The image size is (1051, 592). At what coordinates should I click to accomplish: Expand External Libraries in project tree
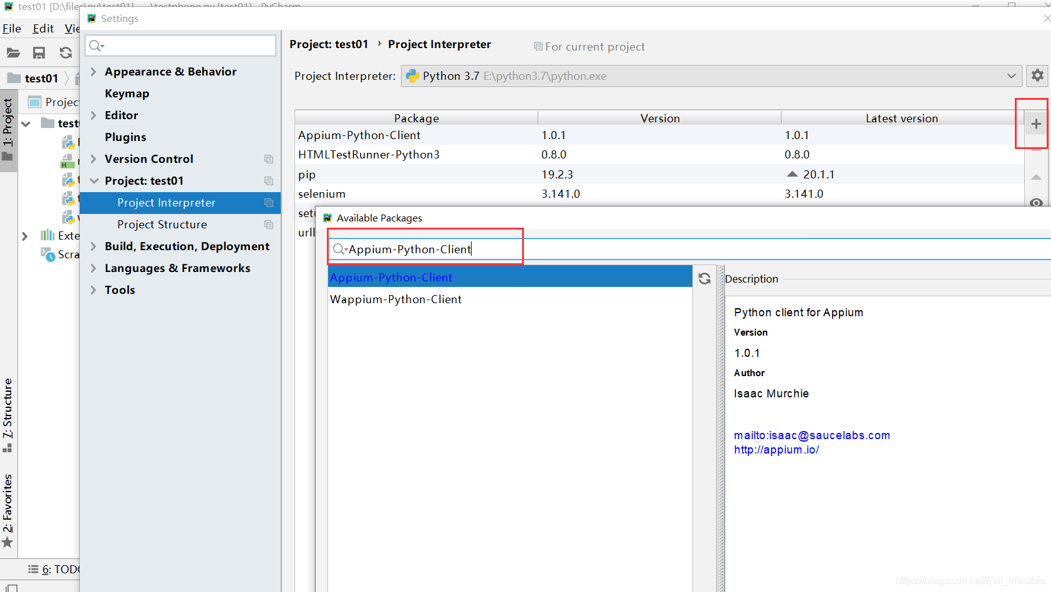click(25, 236)
